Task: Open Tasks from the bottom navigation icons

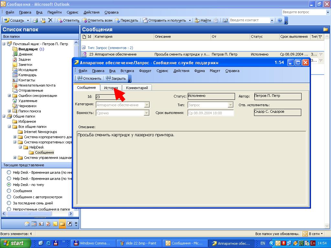Action: coord(48,224)
